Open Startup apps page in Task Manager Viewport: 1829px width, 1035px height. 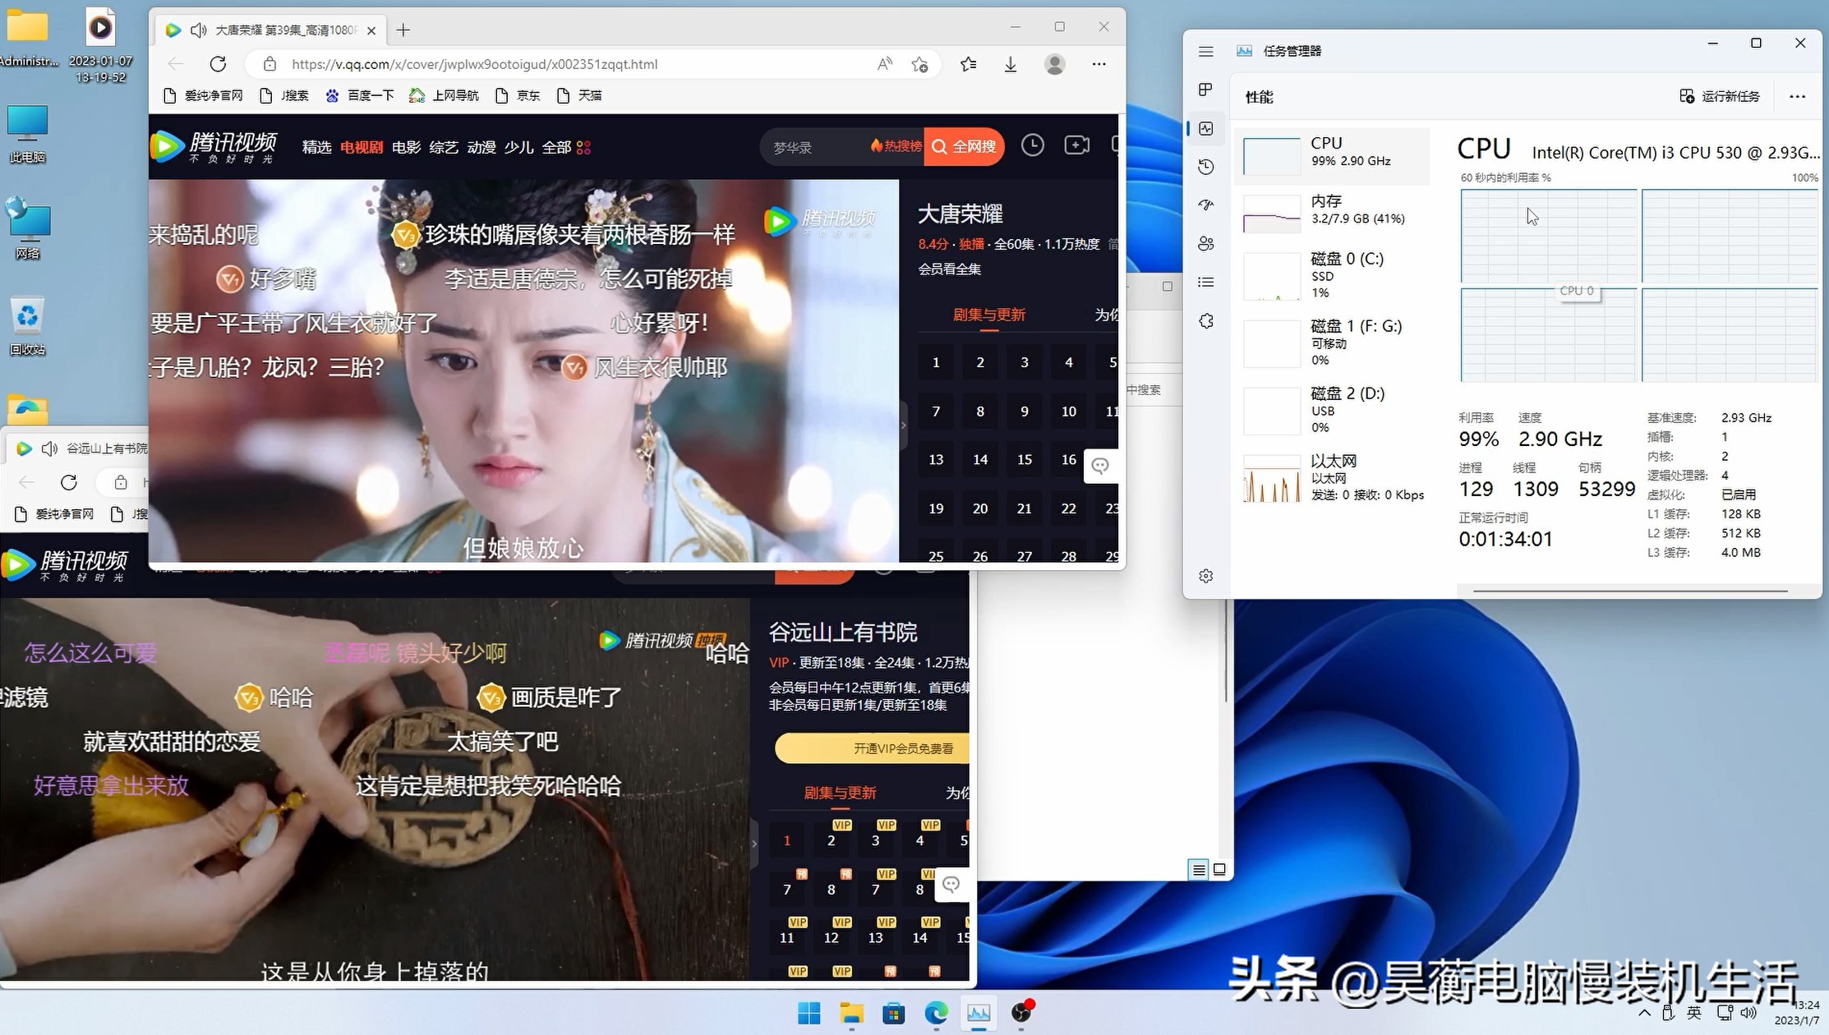click(1205, 205)
